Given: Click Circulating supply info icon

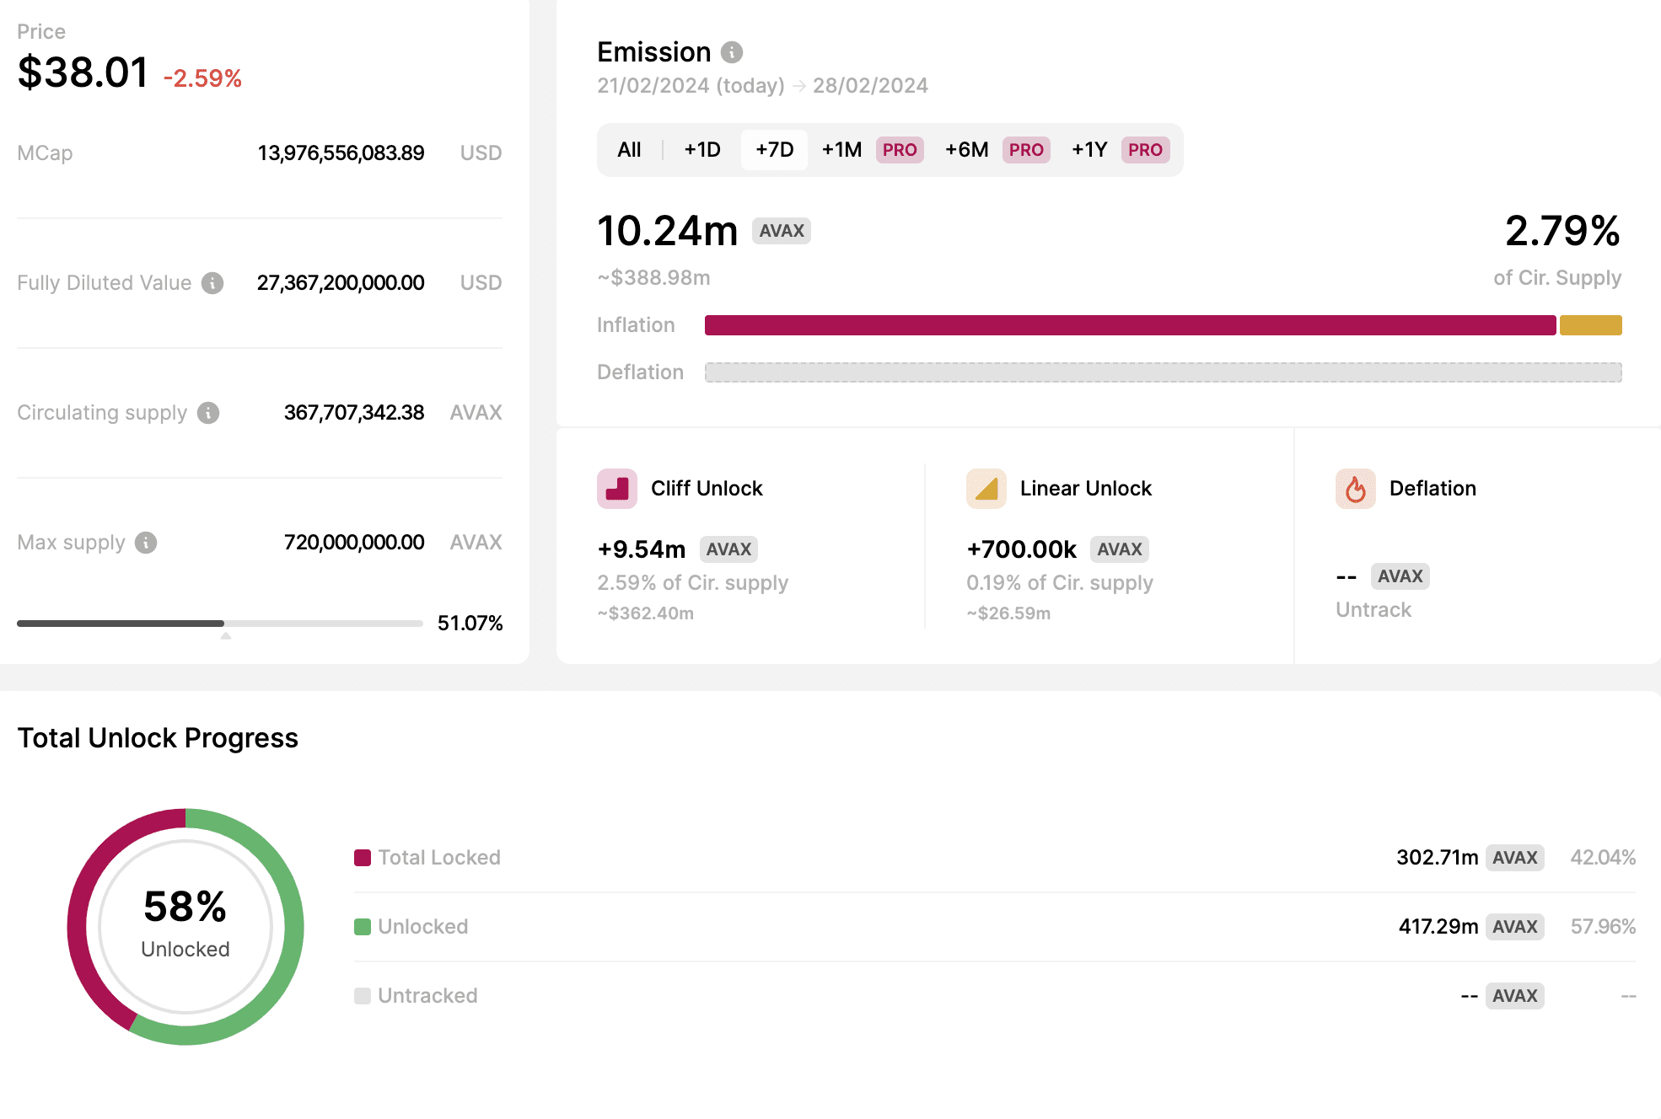Looking at the screenshot, I should pyautogui.click(x=208, y=413).
